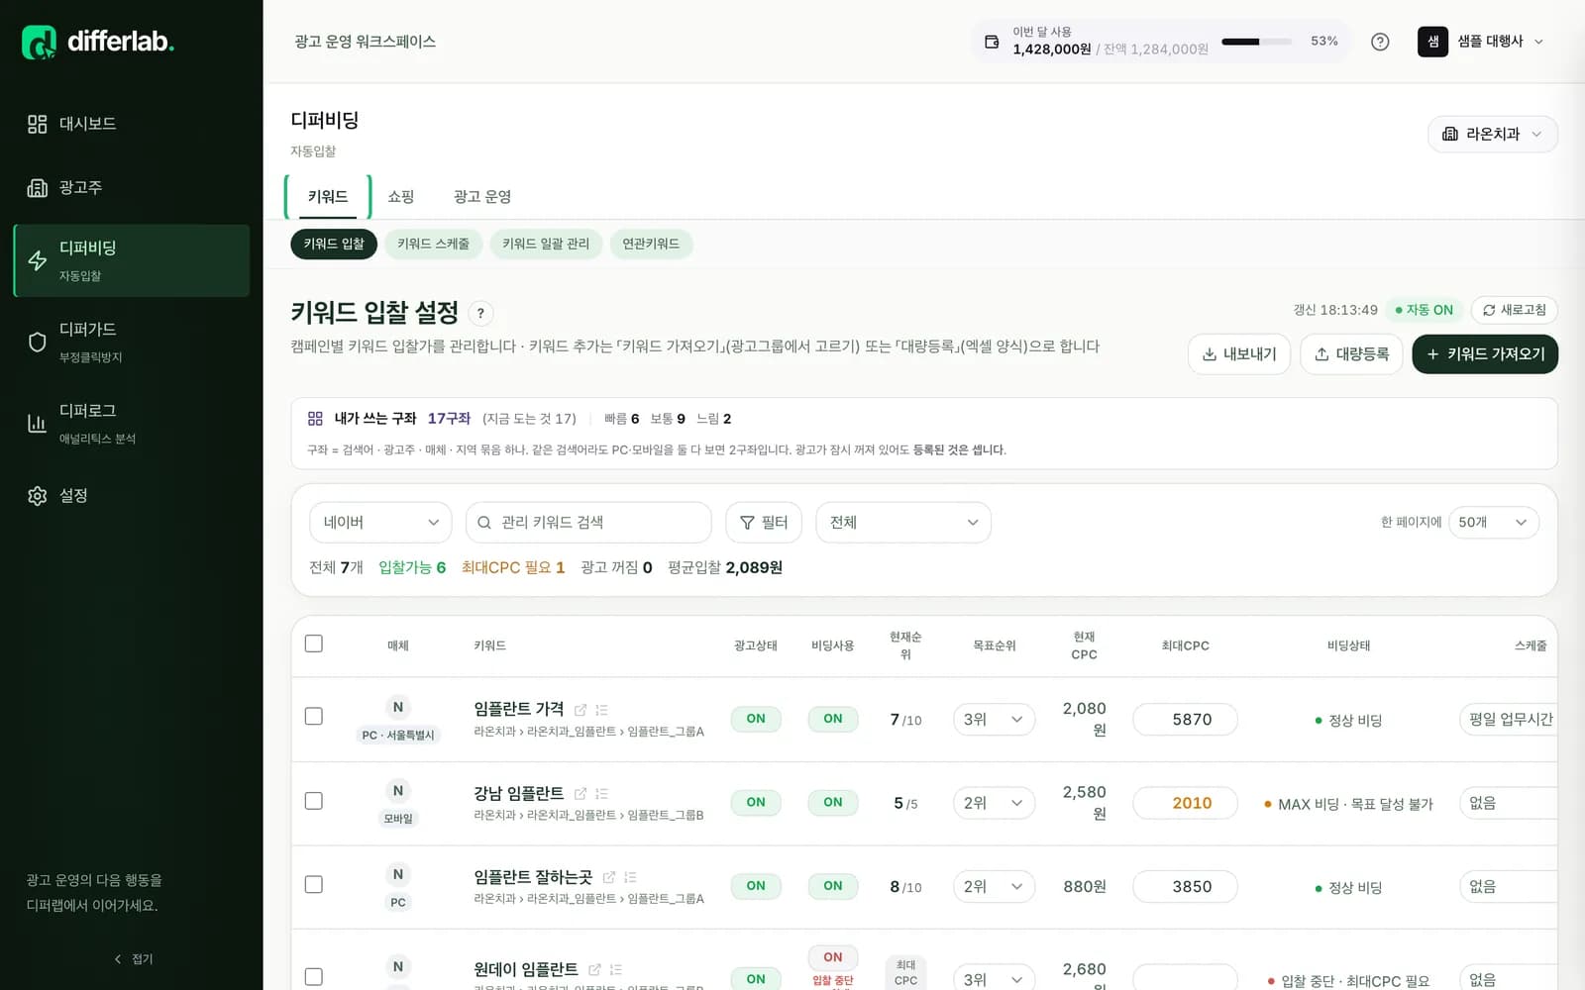
Task: Click the 내보내기 button
Action: pyautogui.click(x=1238, y=354)
